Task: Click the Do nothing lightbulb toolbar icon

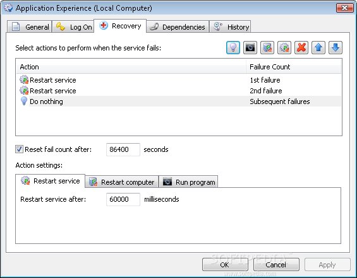Action: (233, 48)
